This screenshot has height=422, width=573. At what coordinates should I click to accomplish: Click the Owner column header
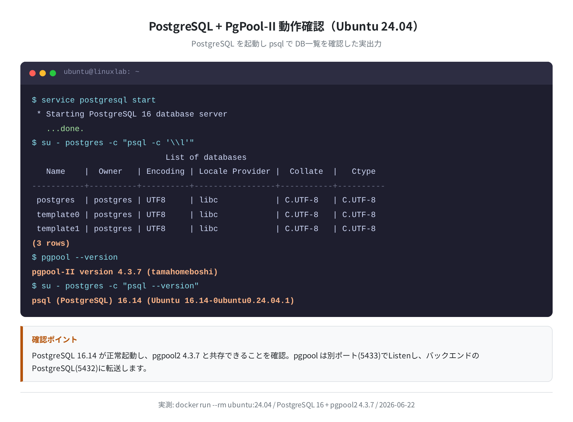pyautogui.click(x=110, y=172)
